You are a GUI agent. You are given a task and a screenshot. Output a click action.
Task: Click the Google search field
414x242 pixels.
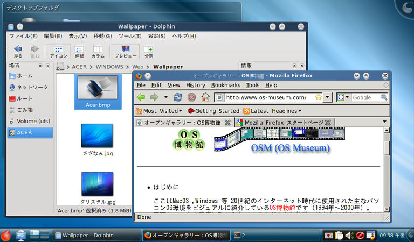[365, 97]
